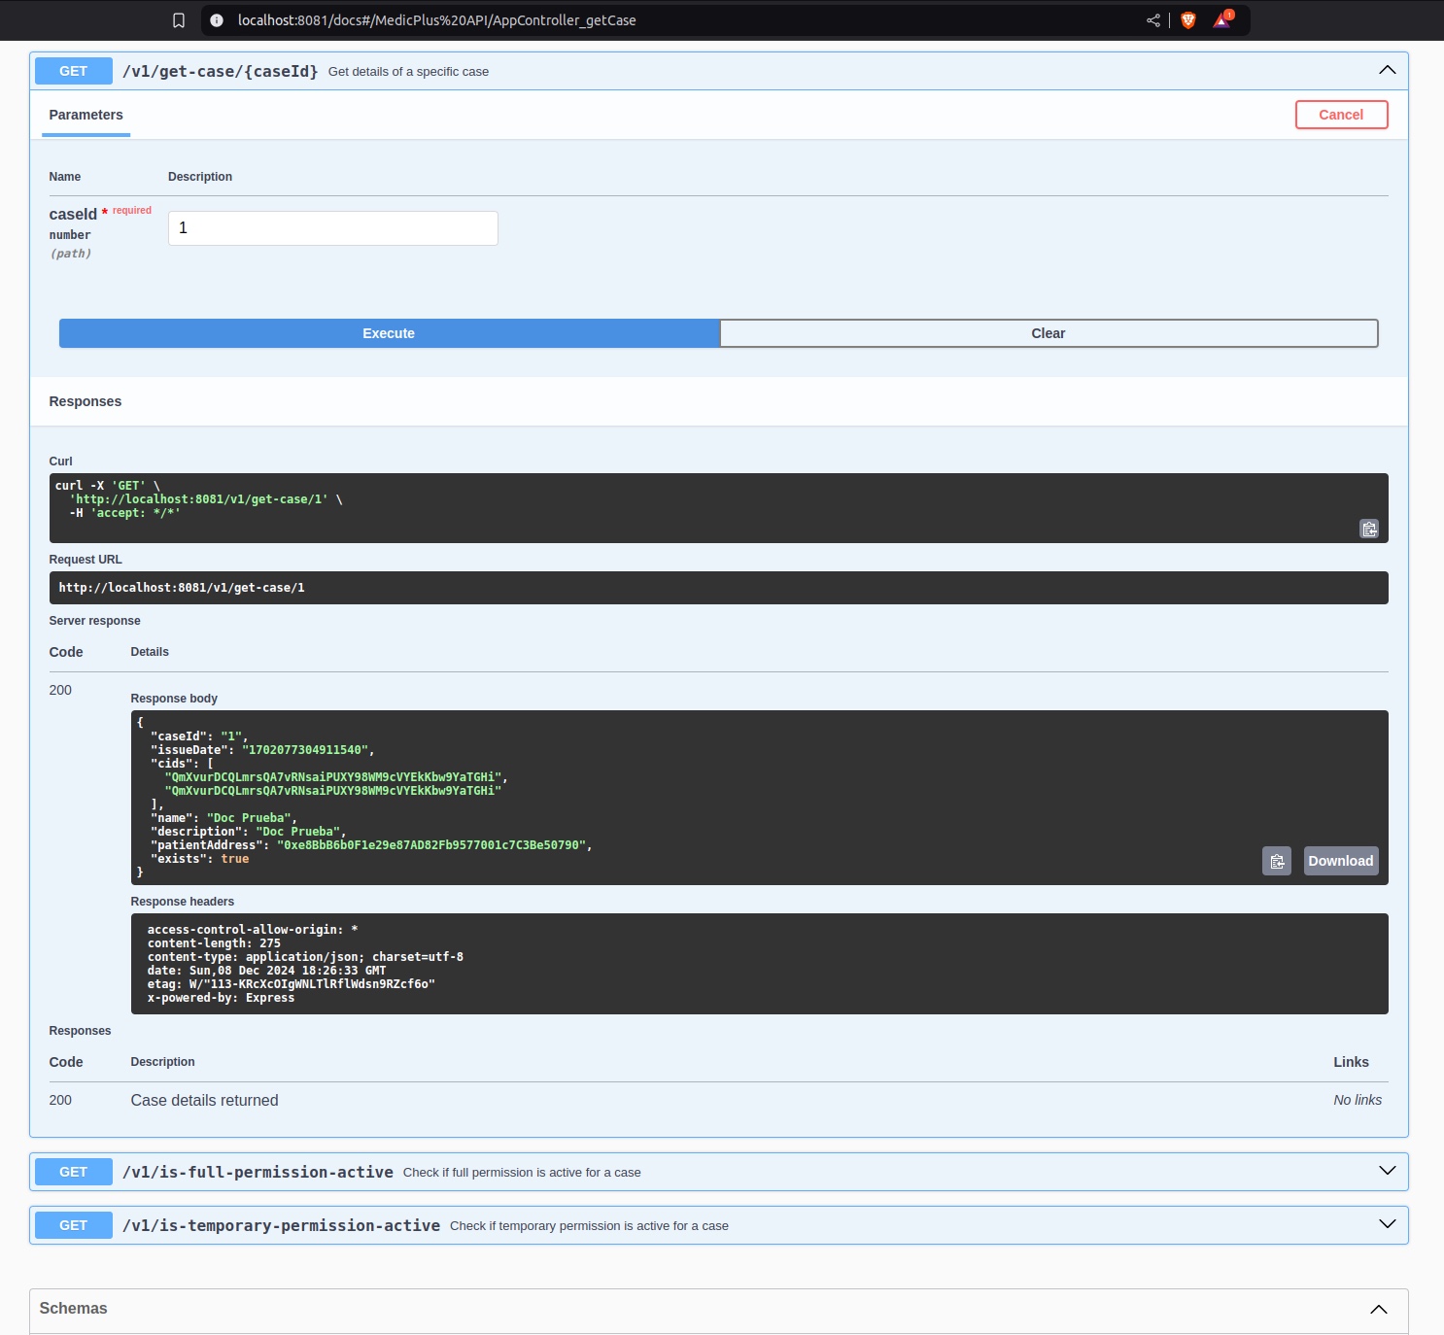The height and width of the screenshot is (1335, 1444).
Task: Click the "No links" text
Action: pyautogui.click(x=1358, y=1100)
